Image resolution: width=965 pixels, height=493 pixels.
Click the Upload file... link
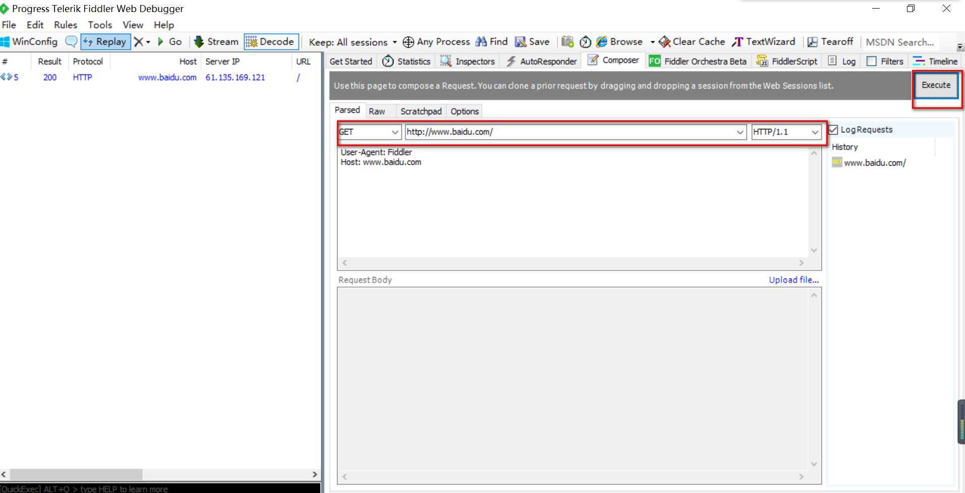[x=793, y=280]
